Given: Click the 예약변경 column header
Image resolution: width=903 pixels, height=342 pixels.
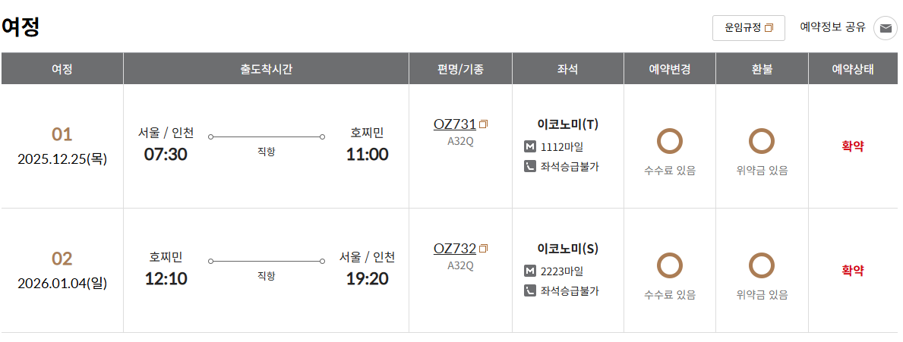Looking at the screenshot, I should coord(669,69).
